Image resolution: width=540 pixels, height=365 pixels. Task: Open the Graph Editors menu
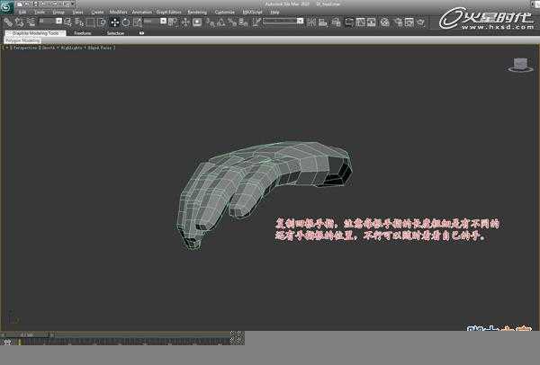pos(169,12)
